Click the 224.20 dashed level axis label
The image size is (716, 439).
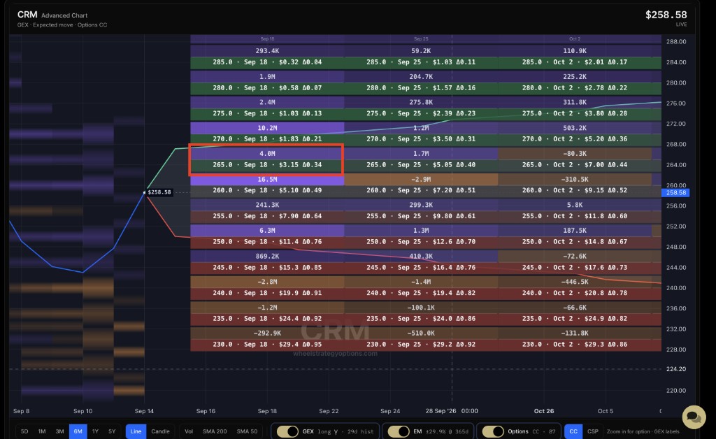[676, 369]
